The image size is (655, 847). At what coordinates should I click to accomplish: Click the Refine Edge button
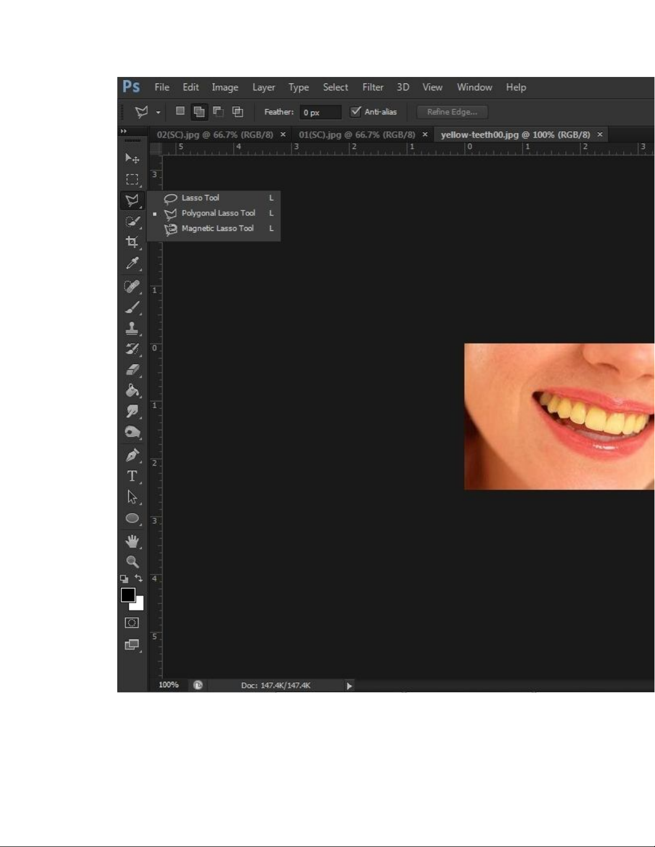[452, 112]
